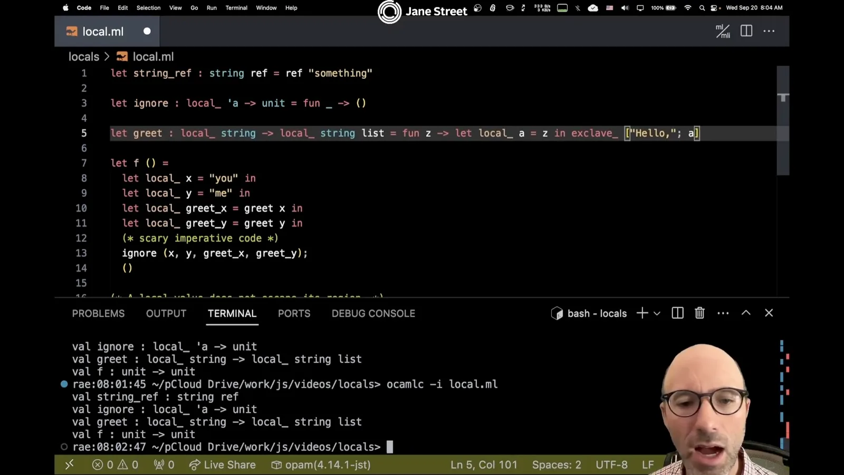
Task: Change indentation via Spaces: 2
Action: point(557,465)
